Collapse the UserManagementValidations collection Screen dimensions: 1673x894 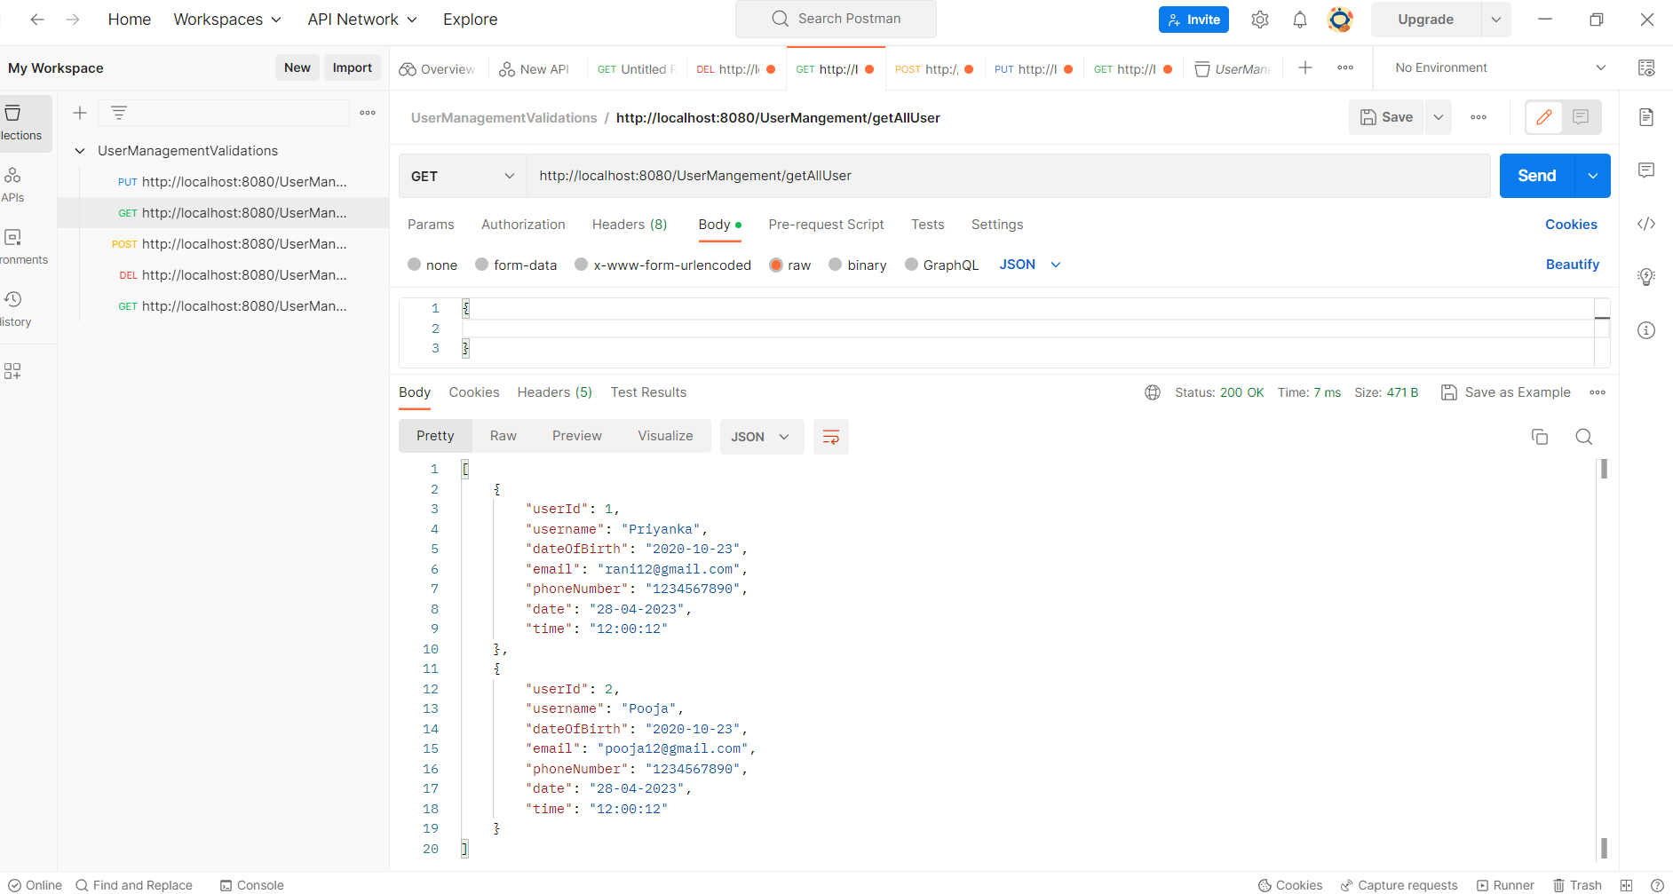80,150
